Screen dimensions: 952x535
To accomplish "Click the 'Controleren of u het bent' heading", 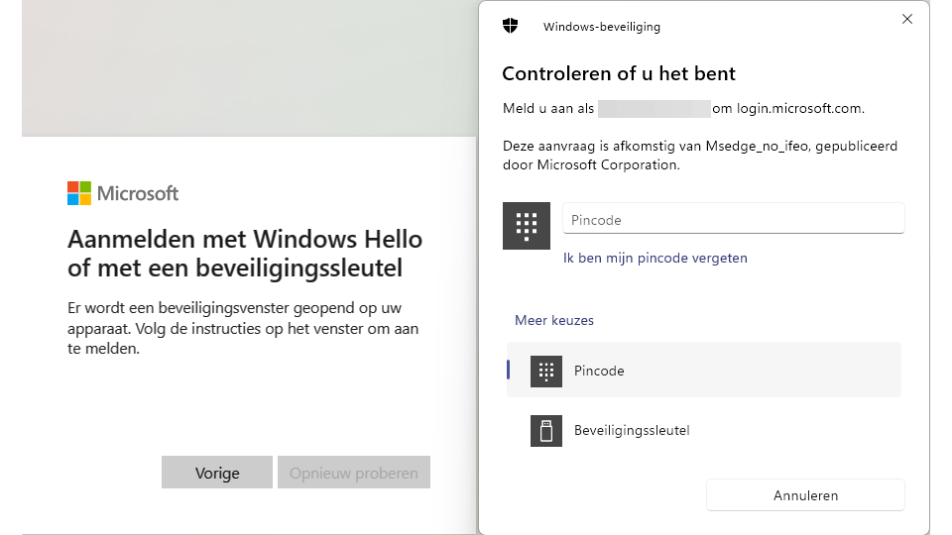I will tap(619, 73).
